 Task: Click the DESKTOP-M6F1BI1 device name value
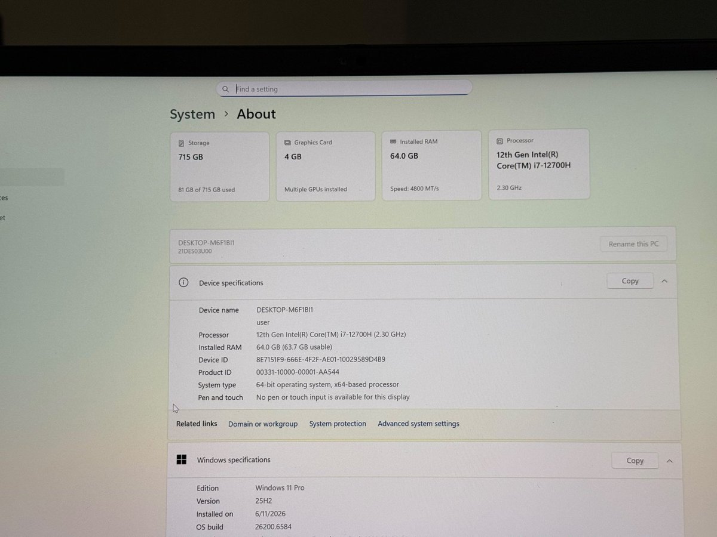[x=285, y=310]
